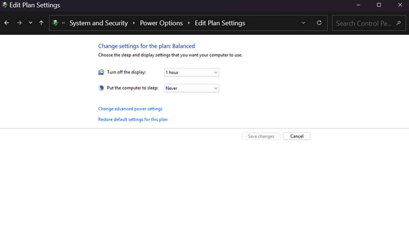This screenshot has height=229, width=409.
Task: Click the display monitor icon
Action: tap(101, 72)
